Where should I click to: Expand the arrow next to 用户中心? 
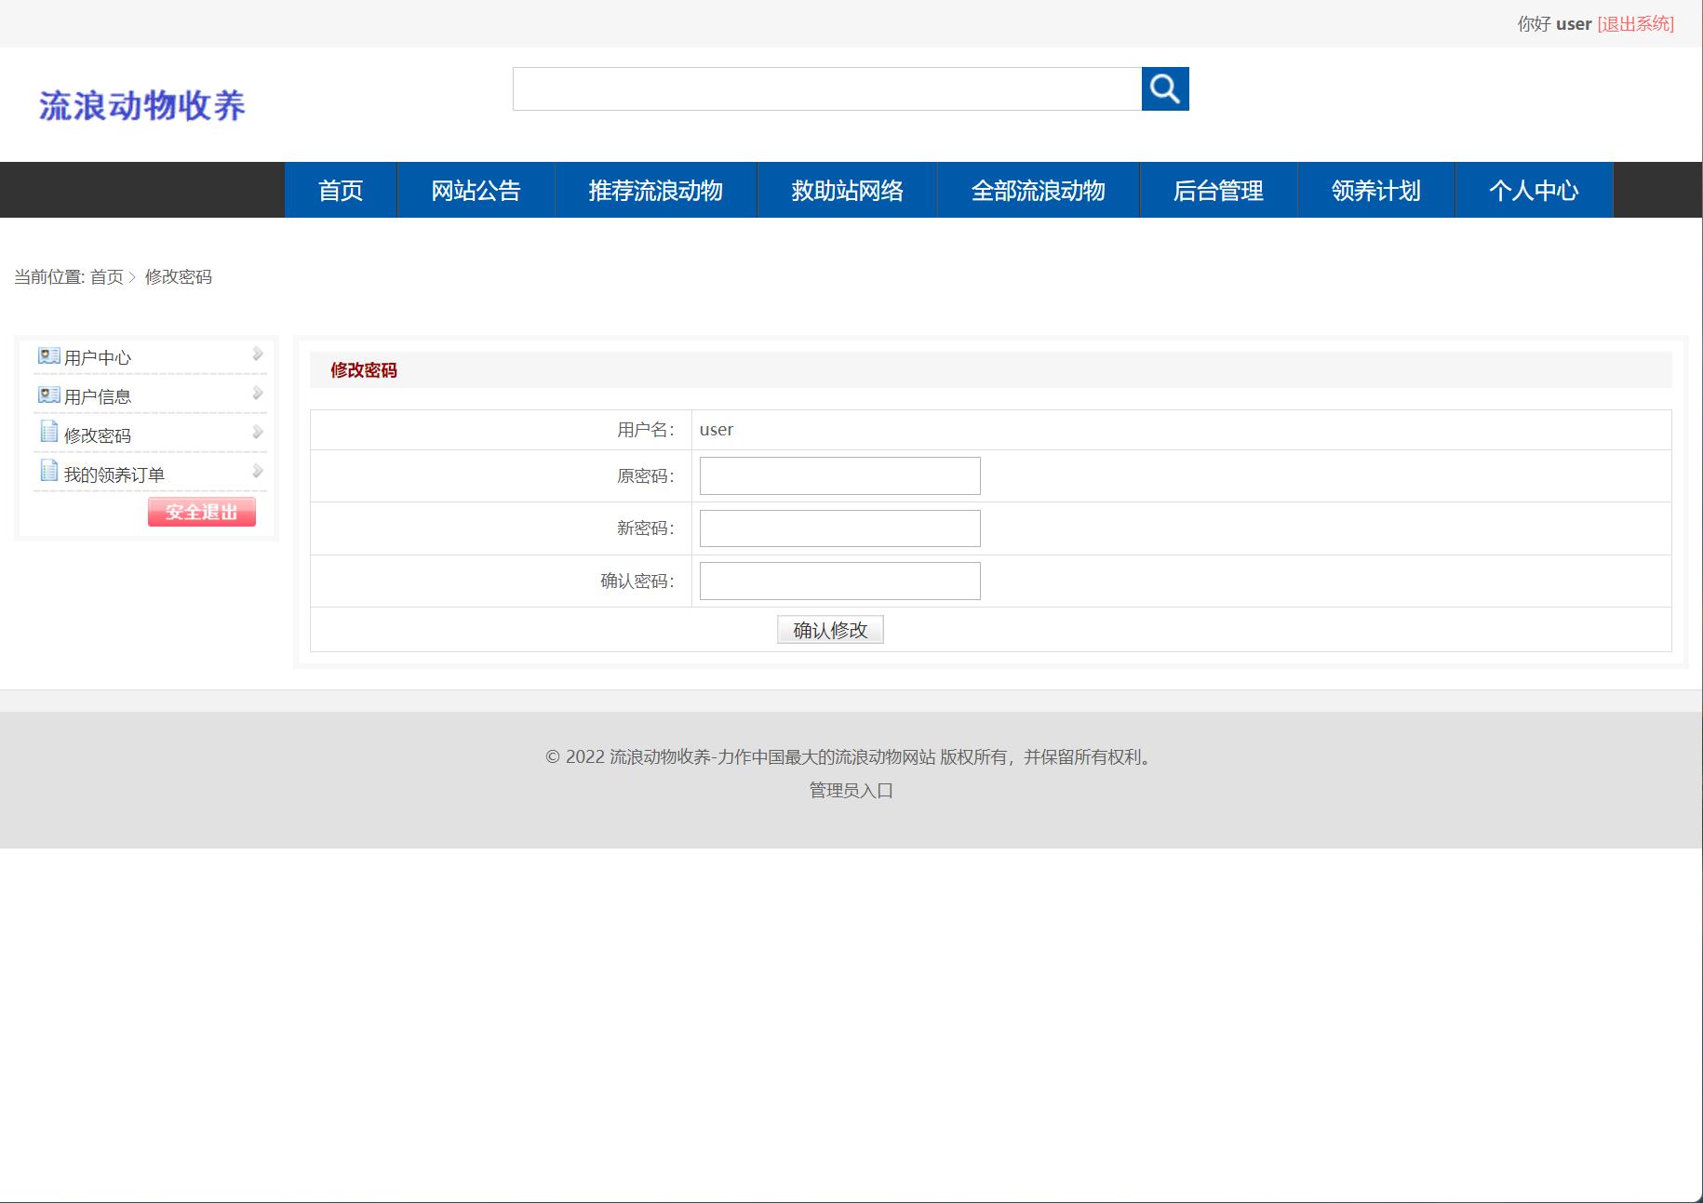(x=257, y=354)
